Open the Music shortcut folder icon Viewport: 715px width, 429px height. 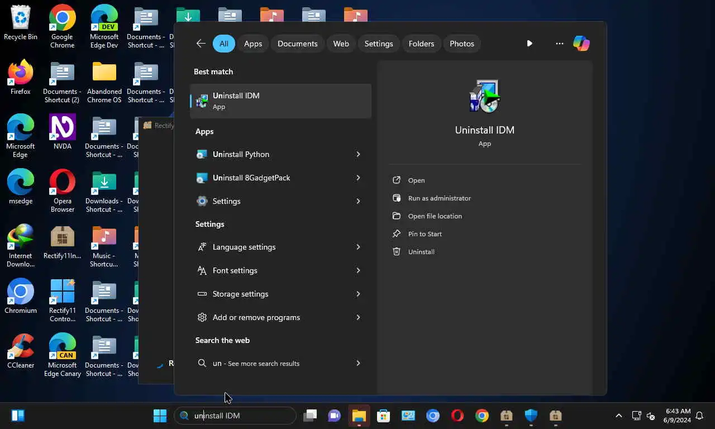point(104,246)
